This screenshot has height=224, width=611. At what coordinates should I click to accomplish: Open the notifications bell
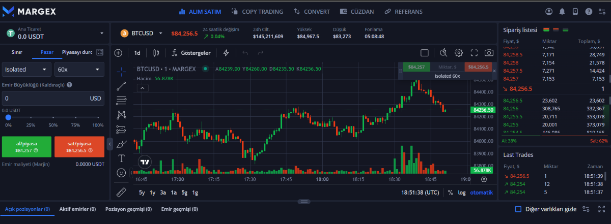562,11
